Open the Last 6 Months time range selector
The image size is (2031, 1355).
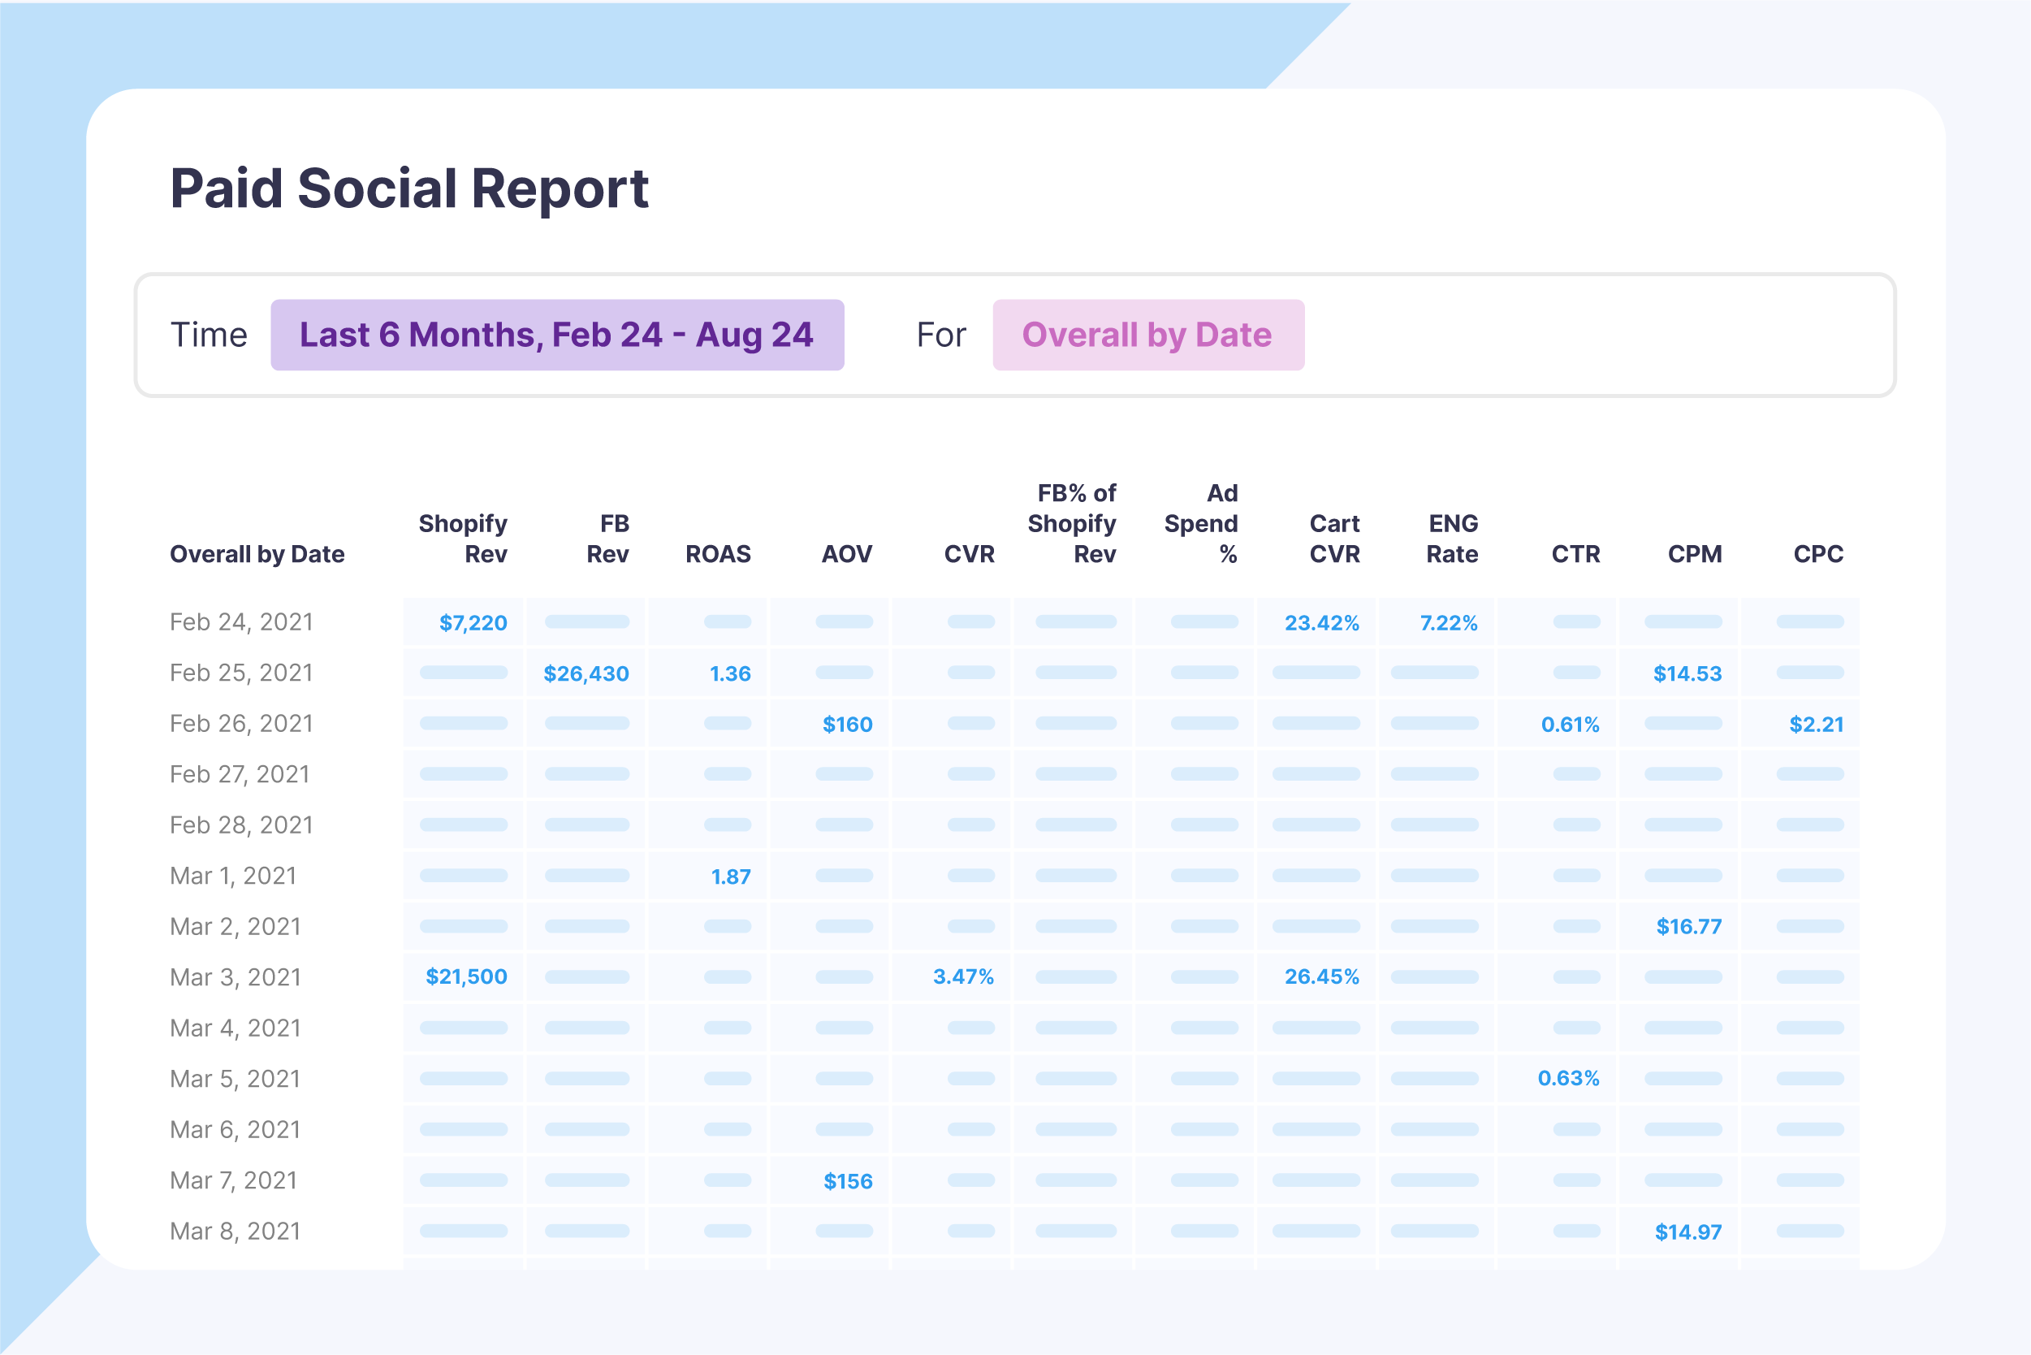click(x=556, y=336)
